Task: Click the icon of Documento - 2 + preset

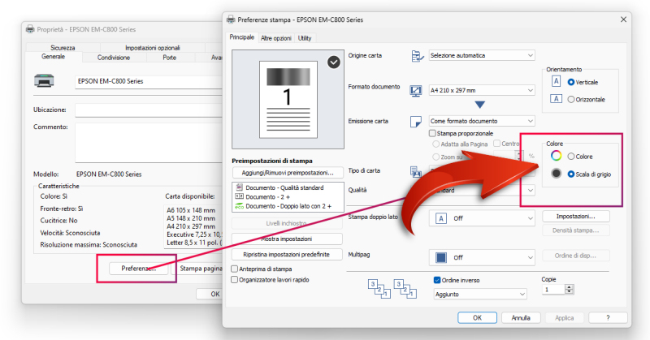Action: coord(239,196)
